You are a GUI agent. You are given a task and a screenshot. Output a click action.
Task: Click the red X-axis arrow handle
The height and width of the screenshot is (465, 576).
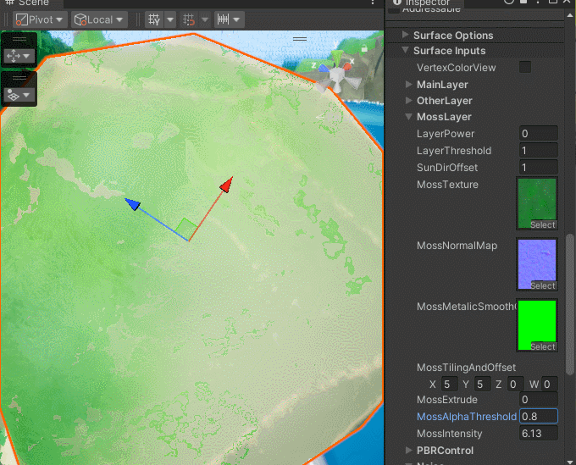click(225, 185)
